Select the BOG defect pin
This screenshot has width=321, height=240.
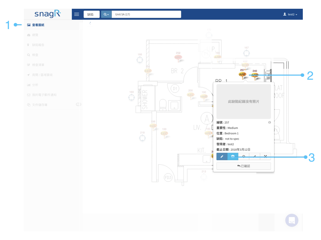coord(245,65)
